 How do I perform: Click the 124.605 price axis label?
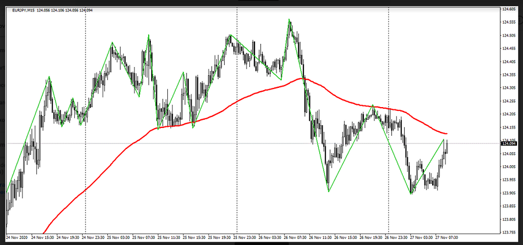509,10
